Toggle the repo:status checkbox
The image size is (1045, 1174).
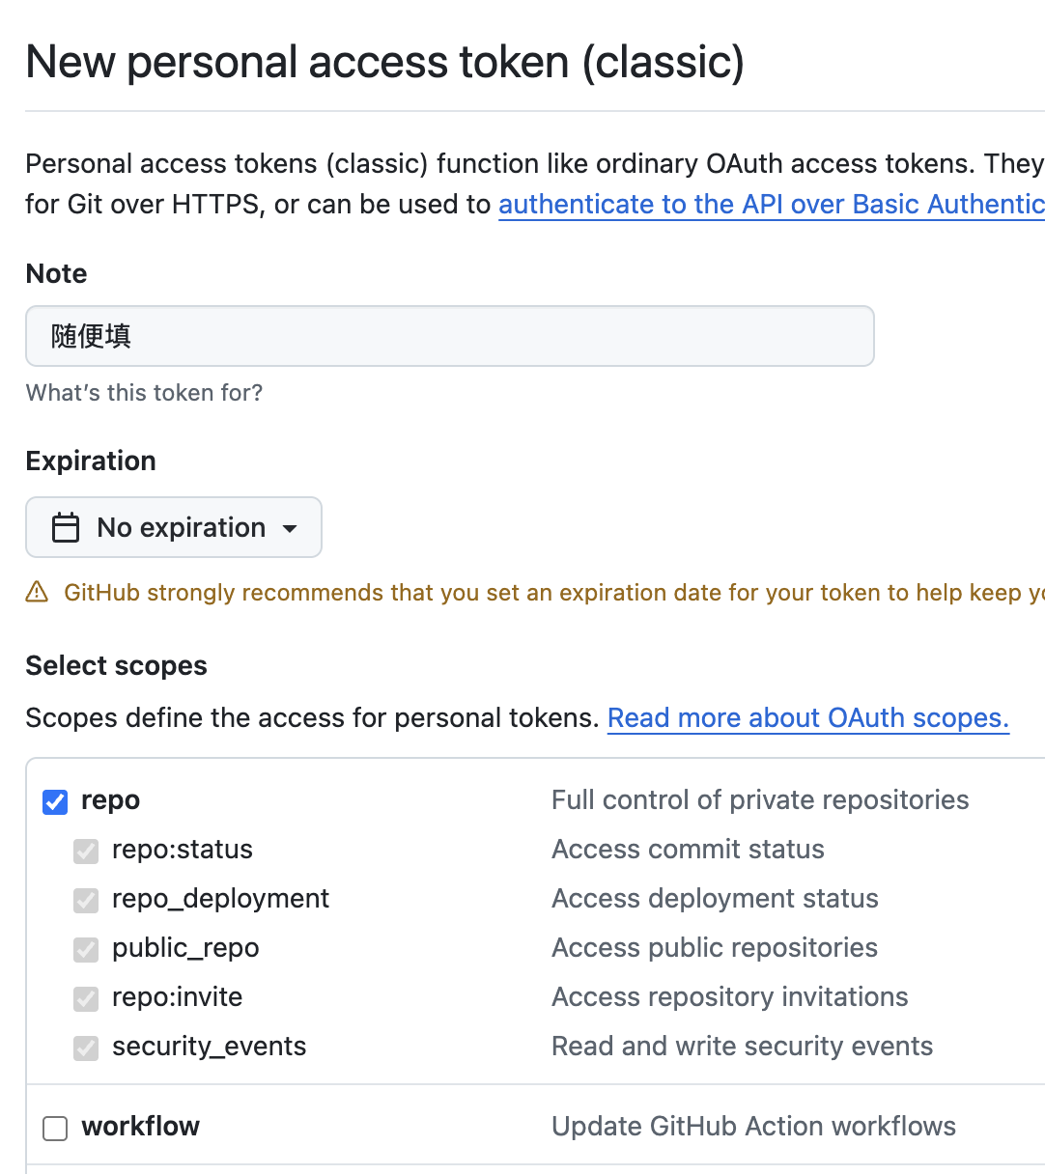click(x=86, y=851)
